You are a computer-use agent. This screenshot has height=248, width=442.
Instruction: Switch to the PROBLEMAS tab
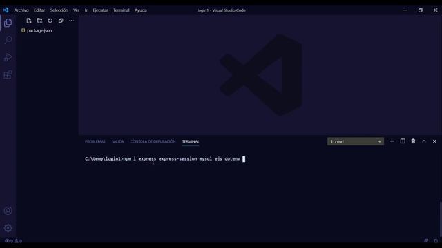pyautogui.click(x=95, y=141)
